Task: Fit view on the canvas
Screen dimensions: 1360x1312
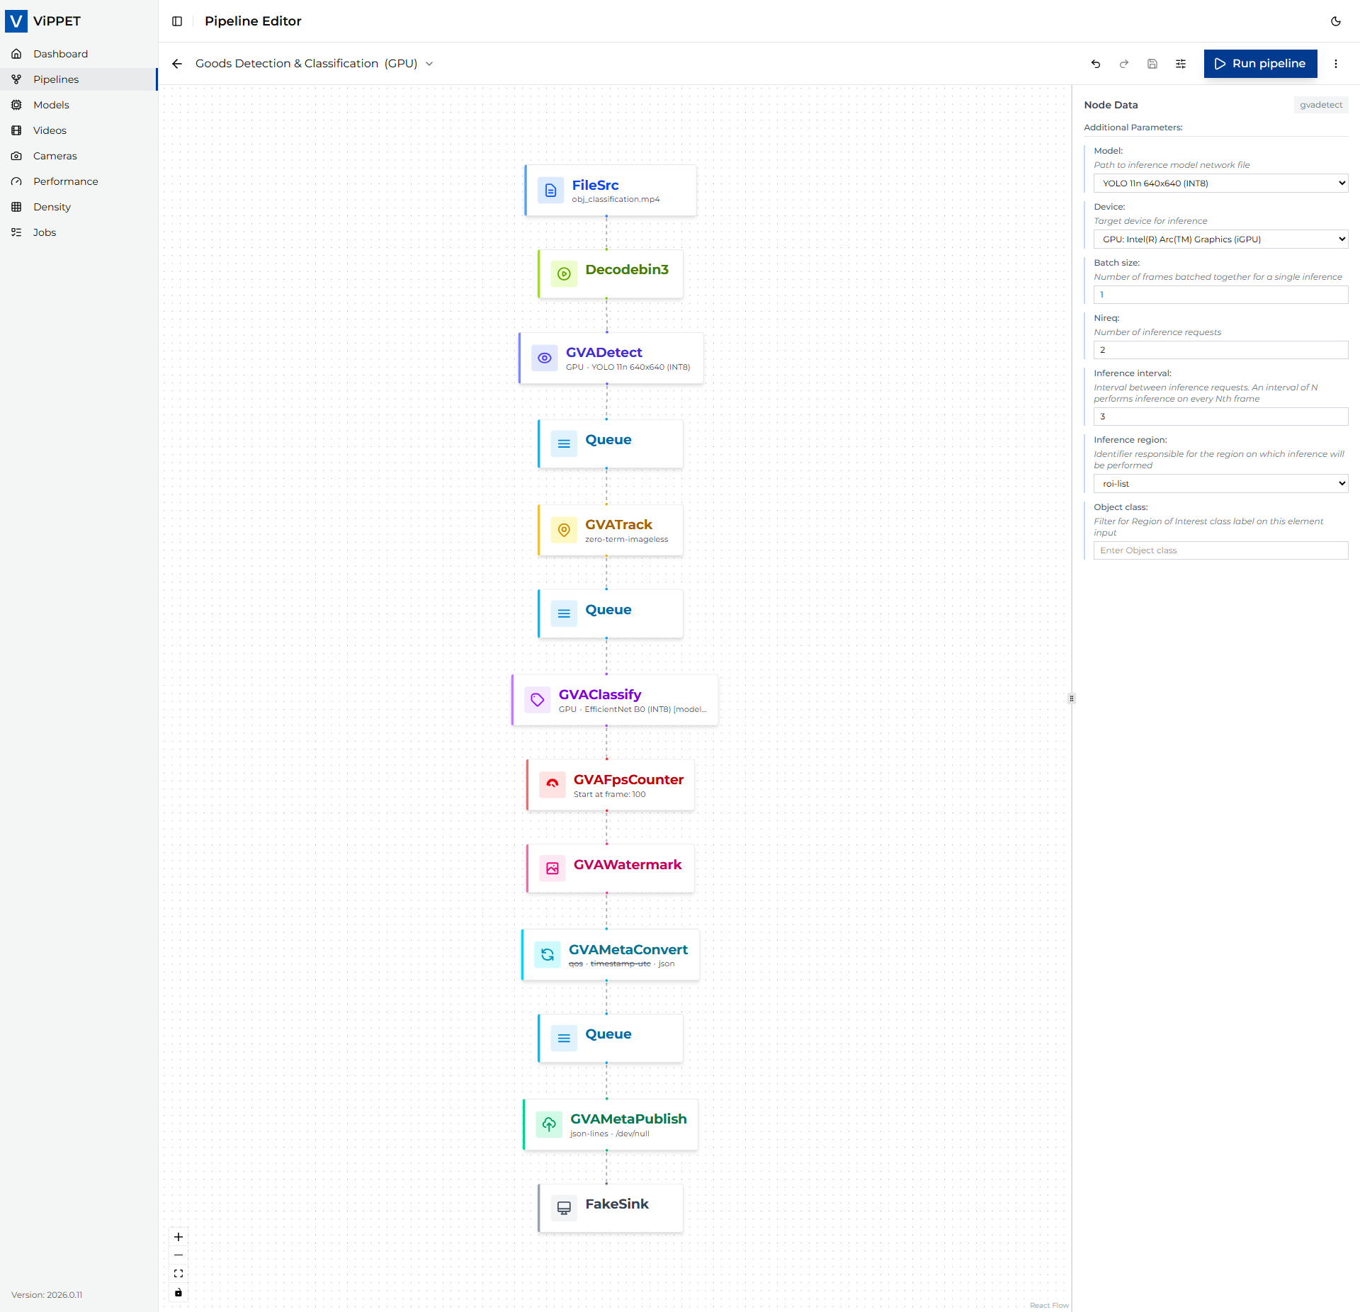Action: [x=178, y=1274]
